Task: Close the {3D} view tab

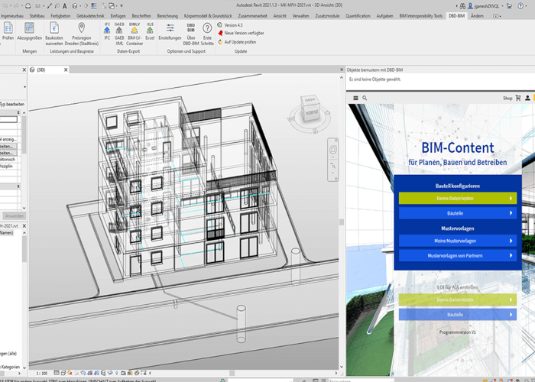Action: tap(66, 70)
